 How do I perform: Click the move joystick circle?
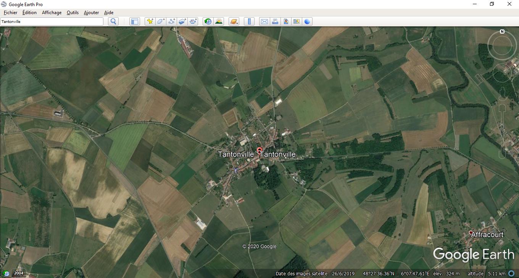[x=502, y=73]
